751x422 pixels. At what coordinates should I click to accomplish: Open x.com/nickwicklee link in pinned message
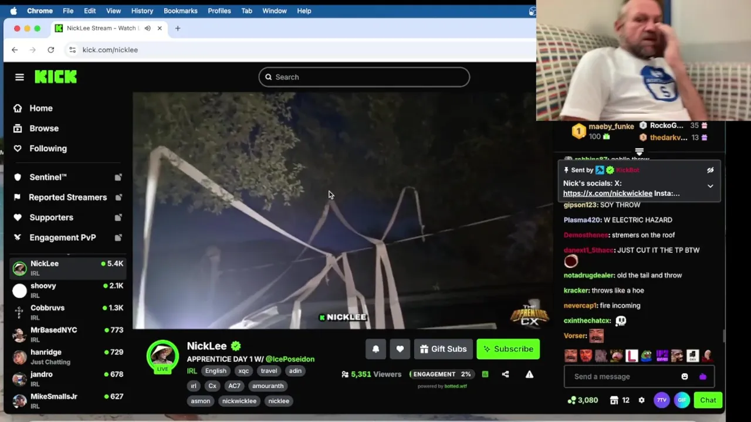click(x=607, y=193)
